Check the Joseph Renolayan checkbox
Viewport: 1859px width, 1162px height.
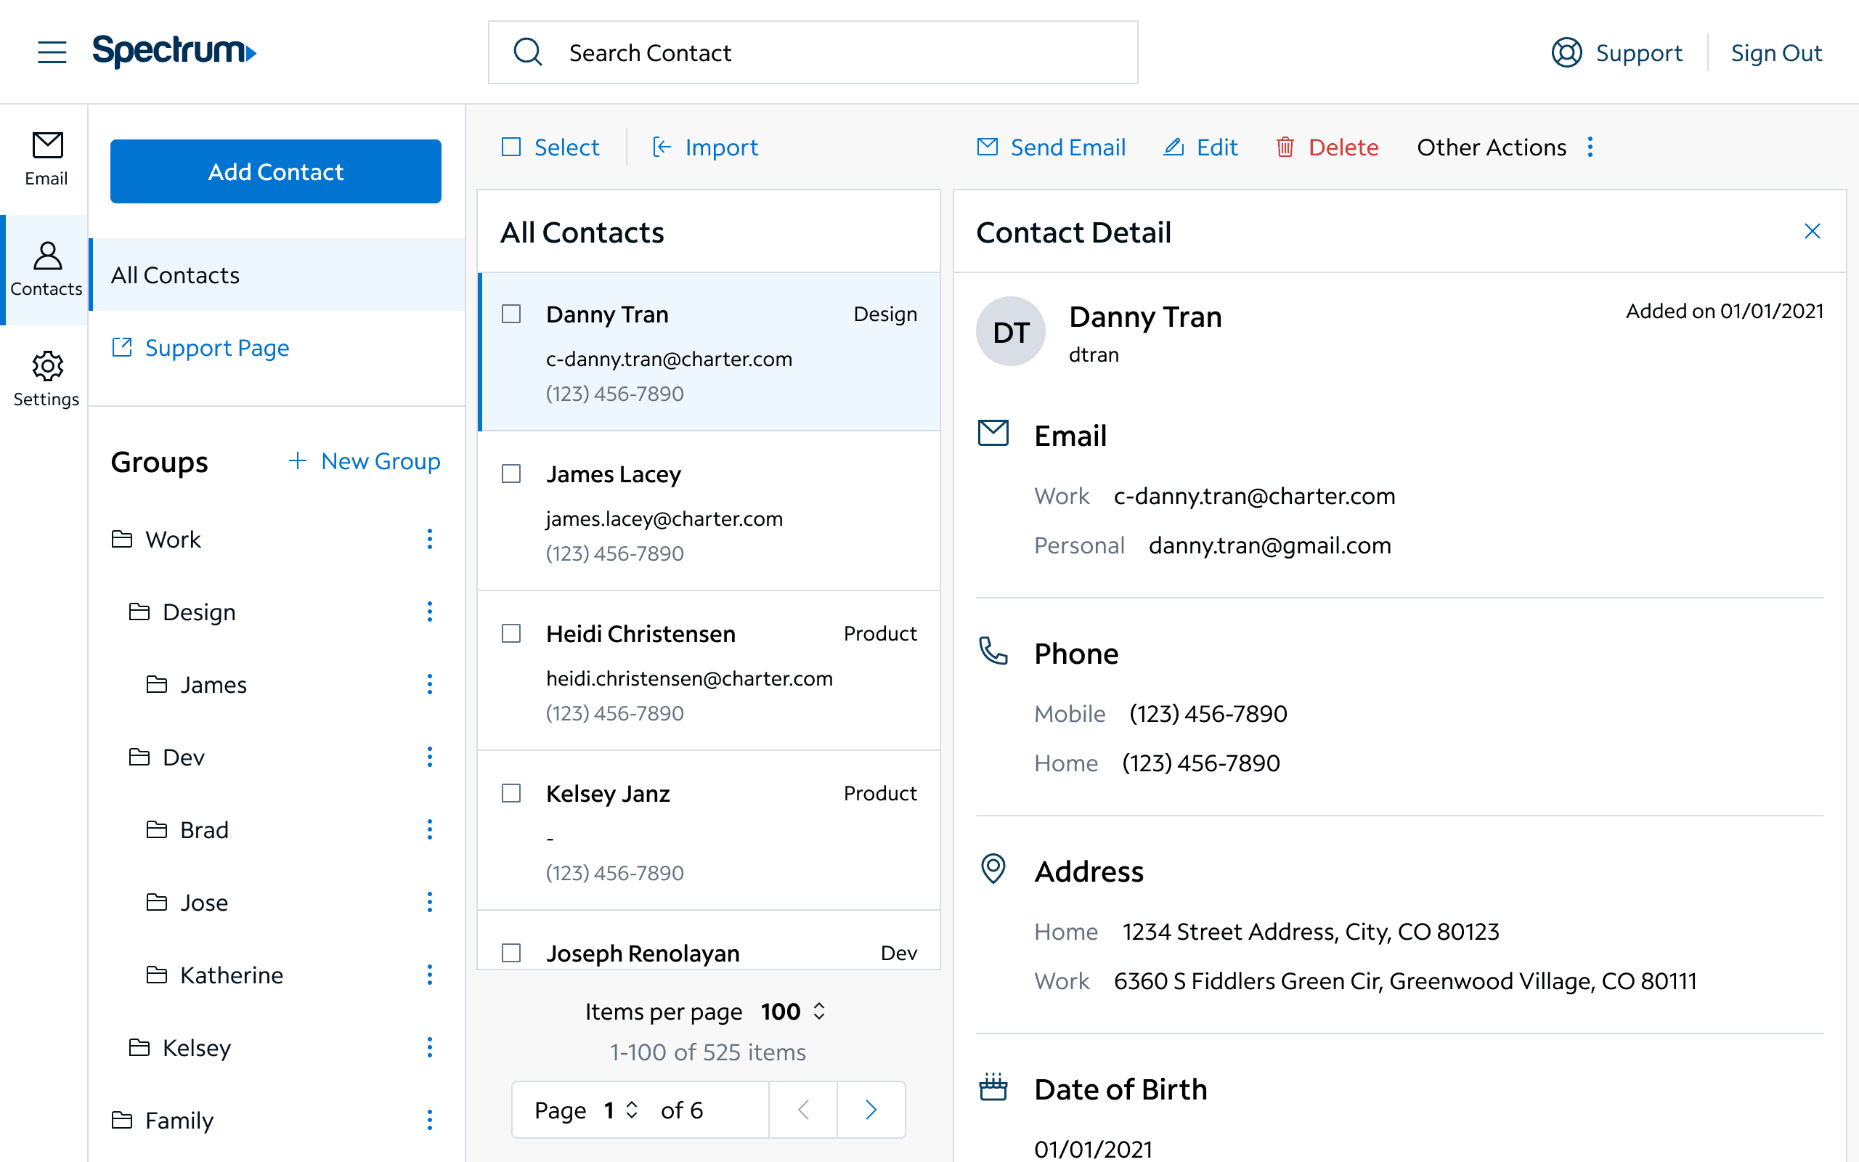click(510, 953)
